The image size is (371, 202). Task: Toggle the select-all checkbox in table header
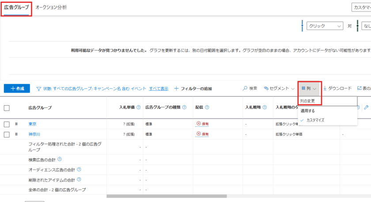click(x=7, y=107)
